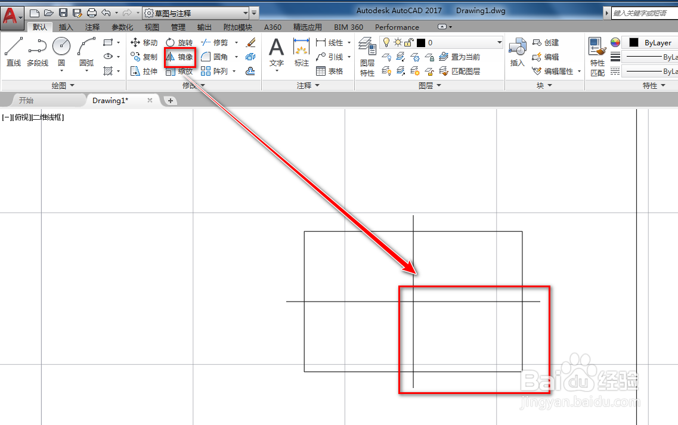
Task: Switch to the 参数化 ribbon tab
Action: click(x=122, y=27)
